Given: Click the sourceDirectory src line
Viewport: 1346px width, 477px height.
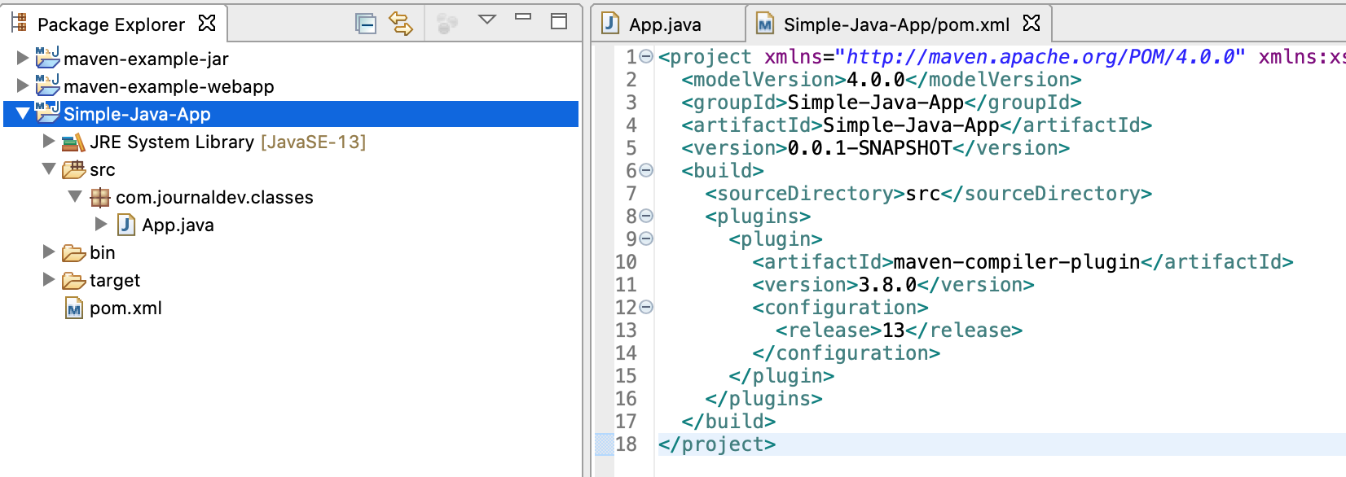Looking at the screenshot, I should 929,194.
